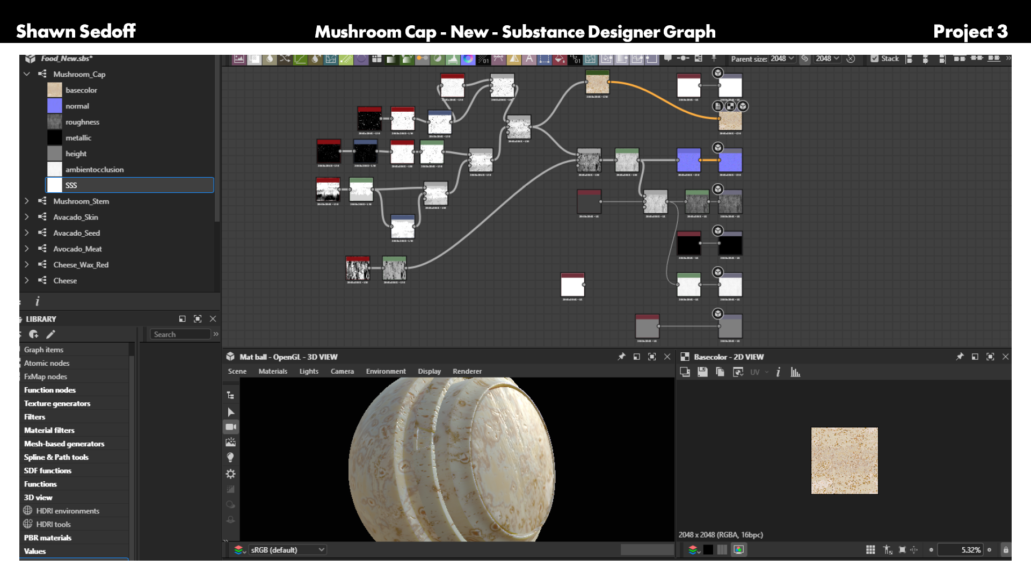Open the Renderer menu in 3D view

pos(467,371)
